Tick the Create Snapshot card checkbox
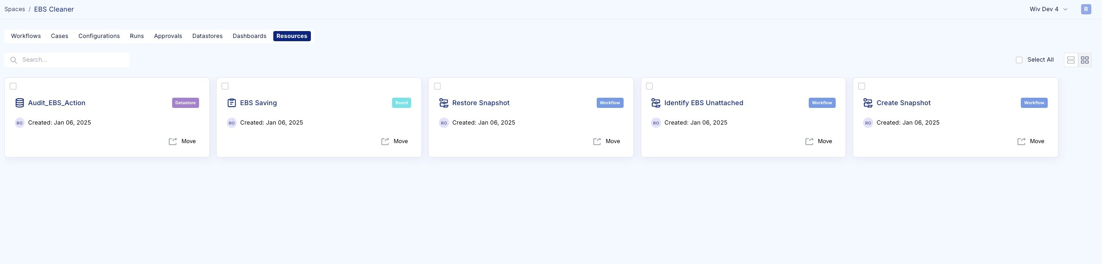The height and width of the screenshot is (264, 1102). (862, 86)
